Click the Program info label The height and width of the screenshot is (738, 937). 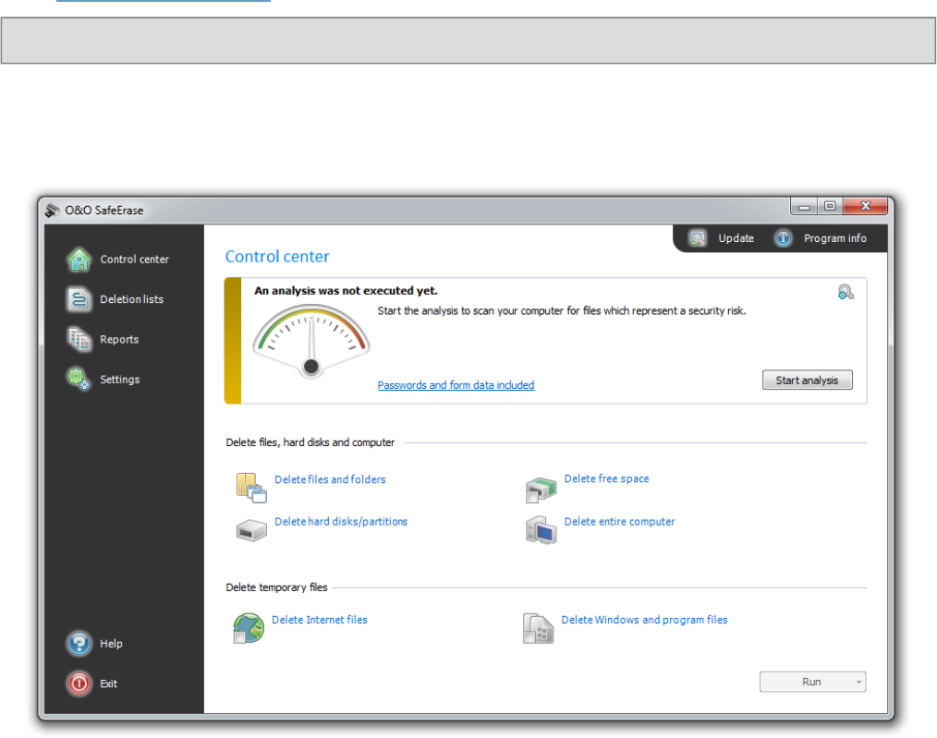tap(834, 238)
